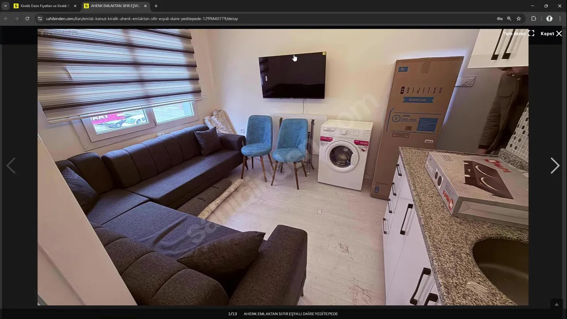Go to the previous listing photo
567x319 pixels.
click(x=11, y=166)
